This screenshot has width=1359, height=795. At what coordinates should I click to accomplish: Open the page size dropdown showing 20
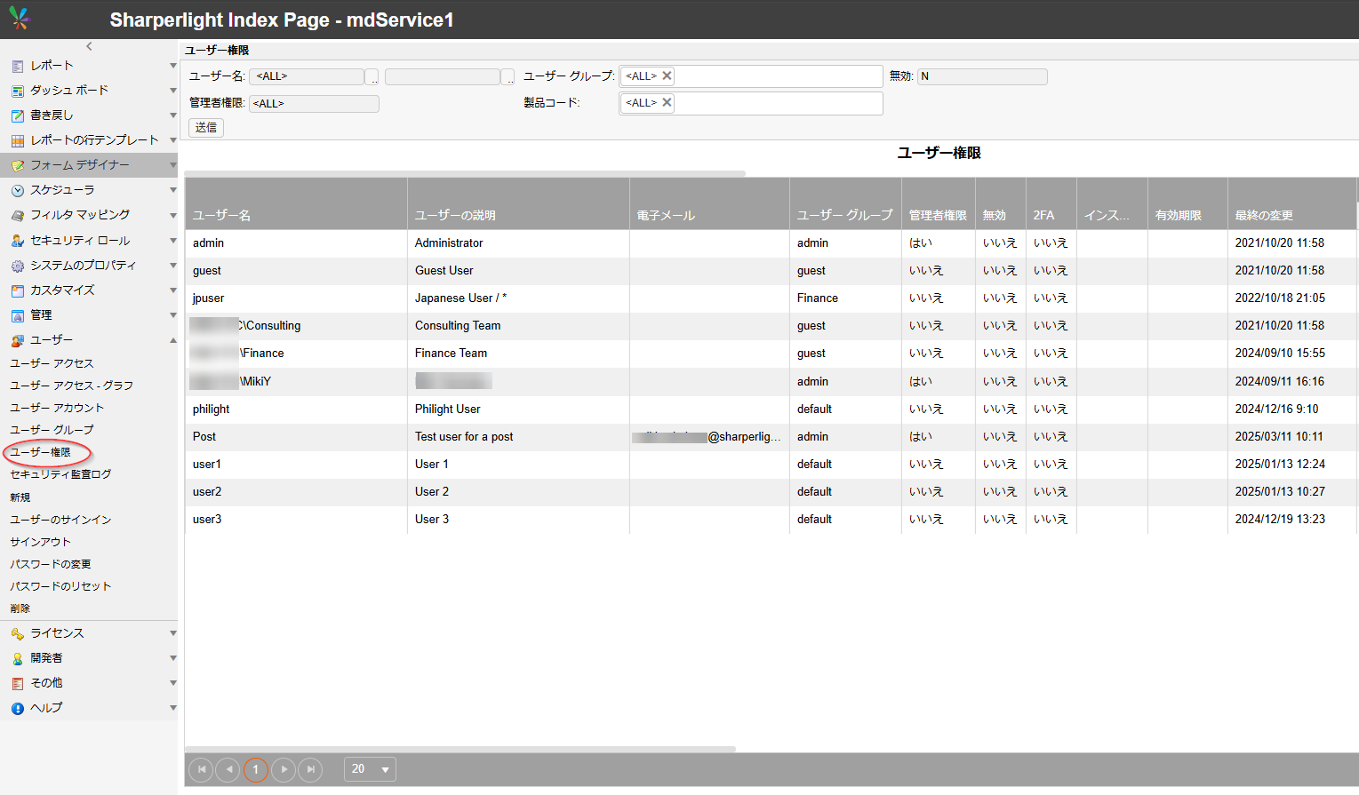click(370, 769)
